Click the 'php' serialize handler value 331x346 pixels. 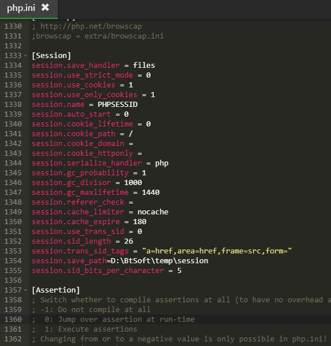pyautogui.click(x=162, y=163)
